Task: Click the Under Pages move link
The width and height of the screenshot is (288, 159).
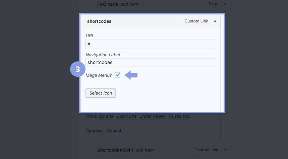Action: click(153, 116)
